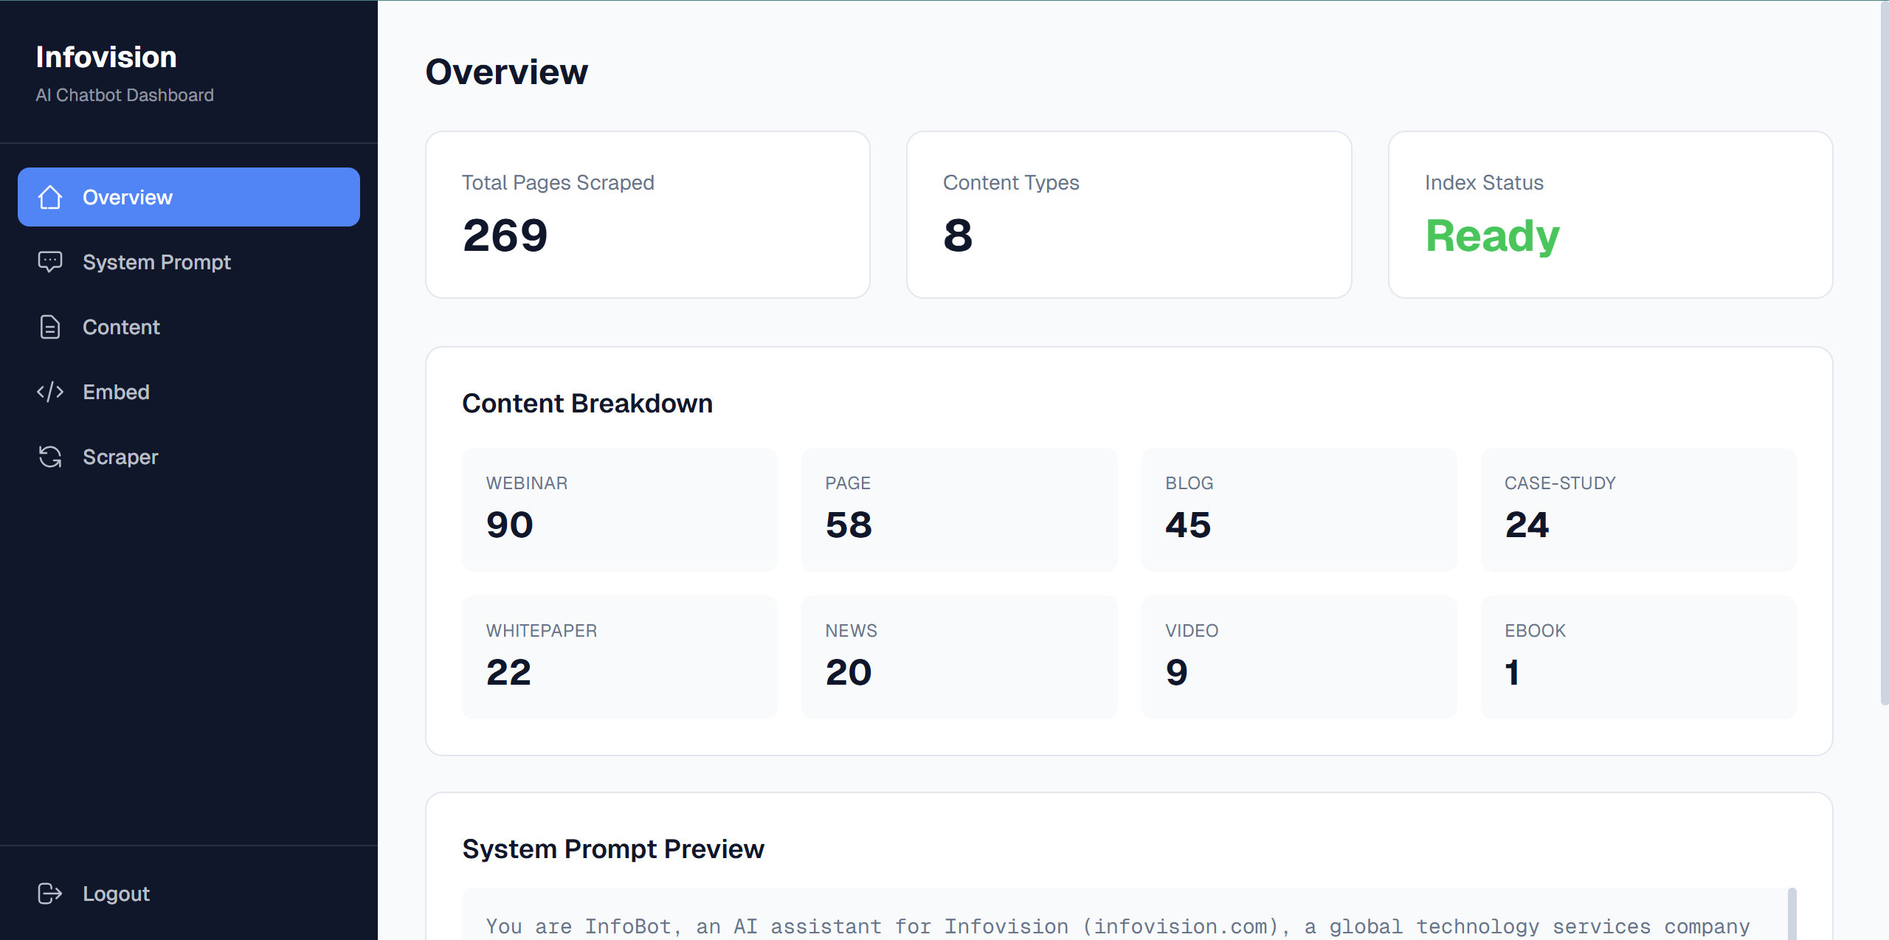Select the WEBINAR breakdown tile

click(x=619, y=509)
